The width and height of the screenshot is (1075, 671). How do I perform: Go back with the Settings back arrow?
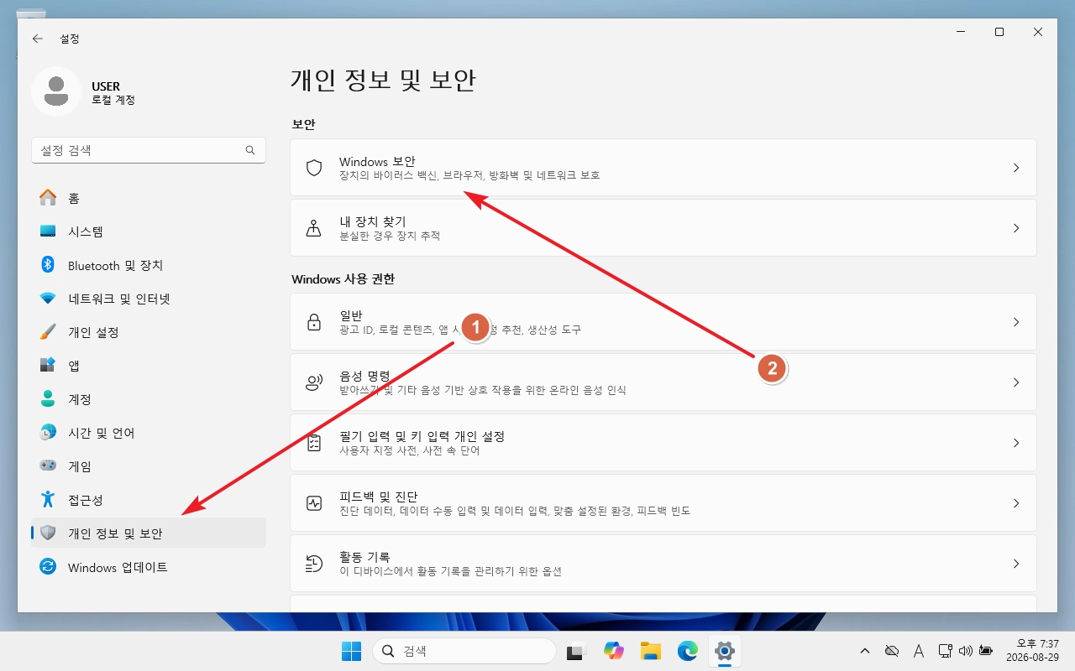pyautogui.click(x=37, y=39)
